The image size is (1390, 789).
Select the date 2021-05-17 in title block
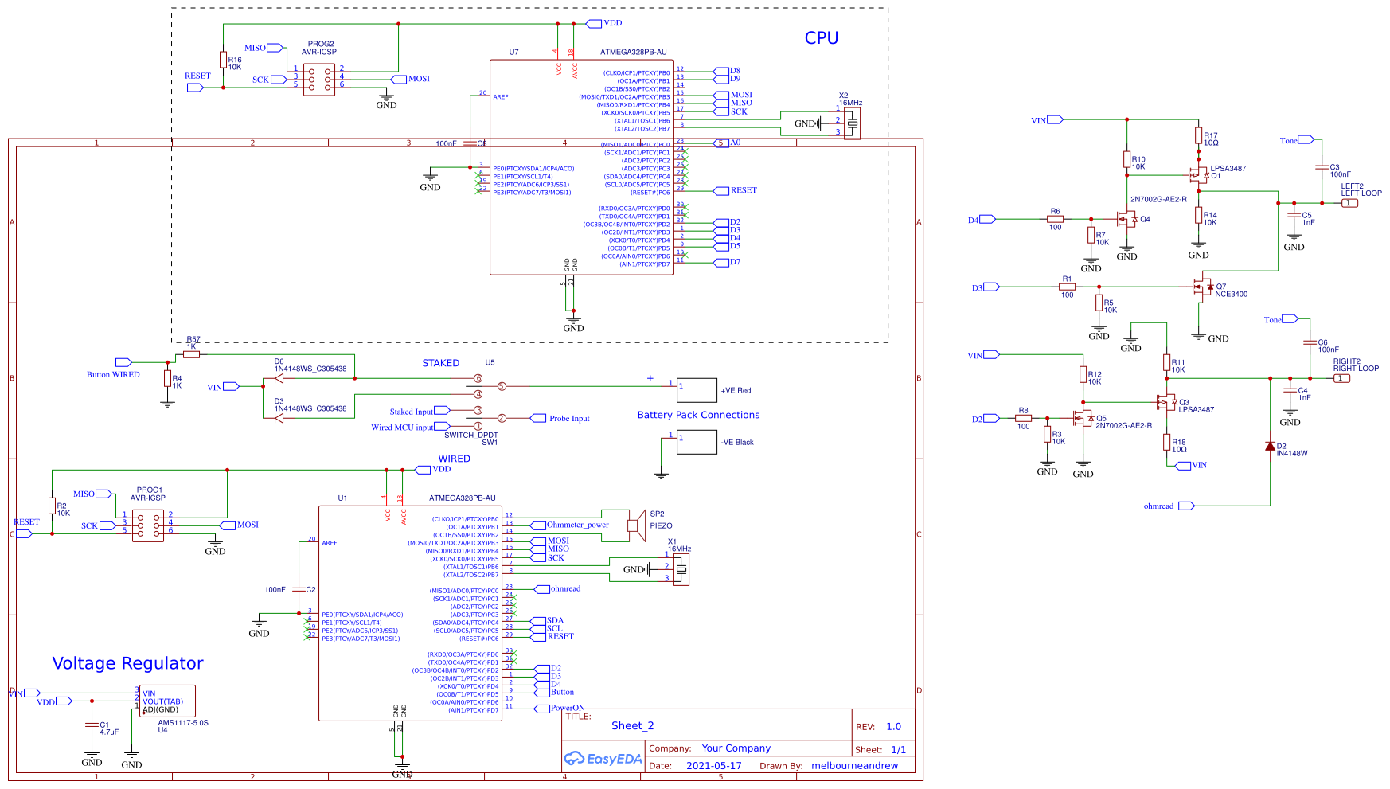713,765
